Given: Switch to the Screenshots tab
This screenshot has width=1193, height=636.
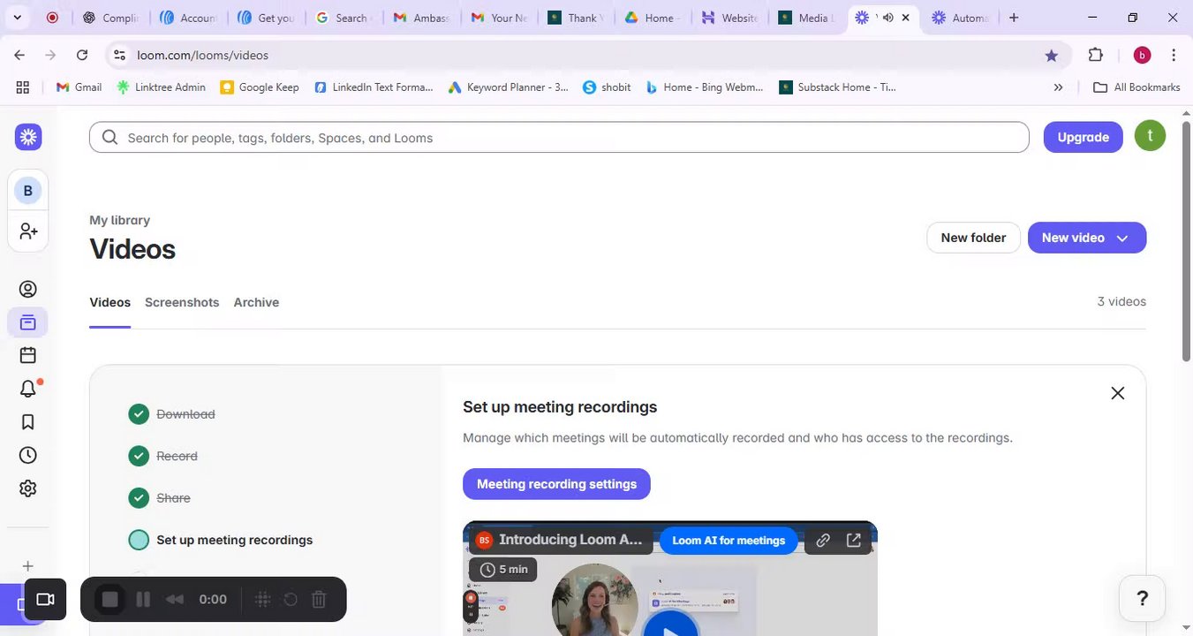Looking at the screenshot, I should 182,302.
